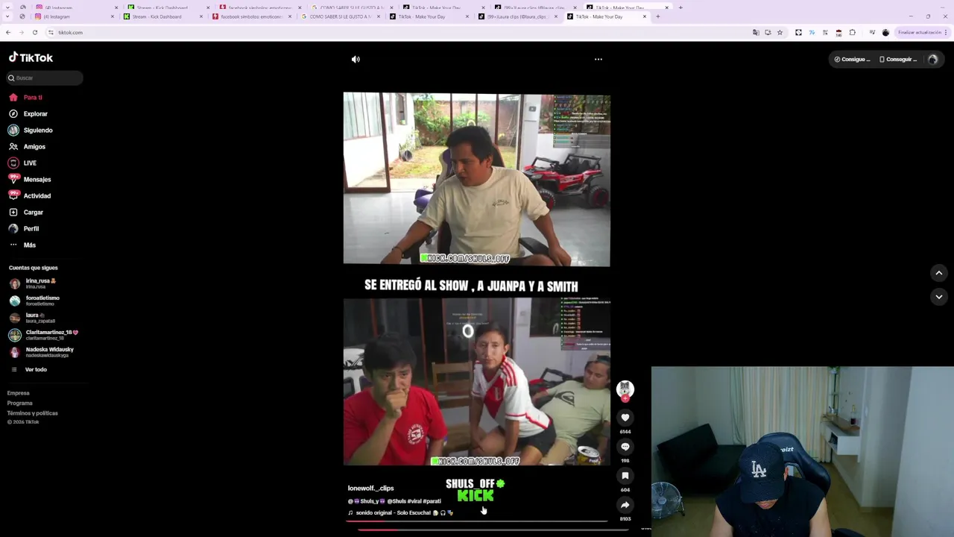The height and width of the screenshot is (537, 954).
Task: Click the Buscar search field
Action: [x=45, y=78]
